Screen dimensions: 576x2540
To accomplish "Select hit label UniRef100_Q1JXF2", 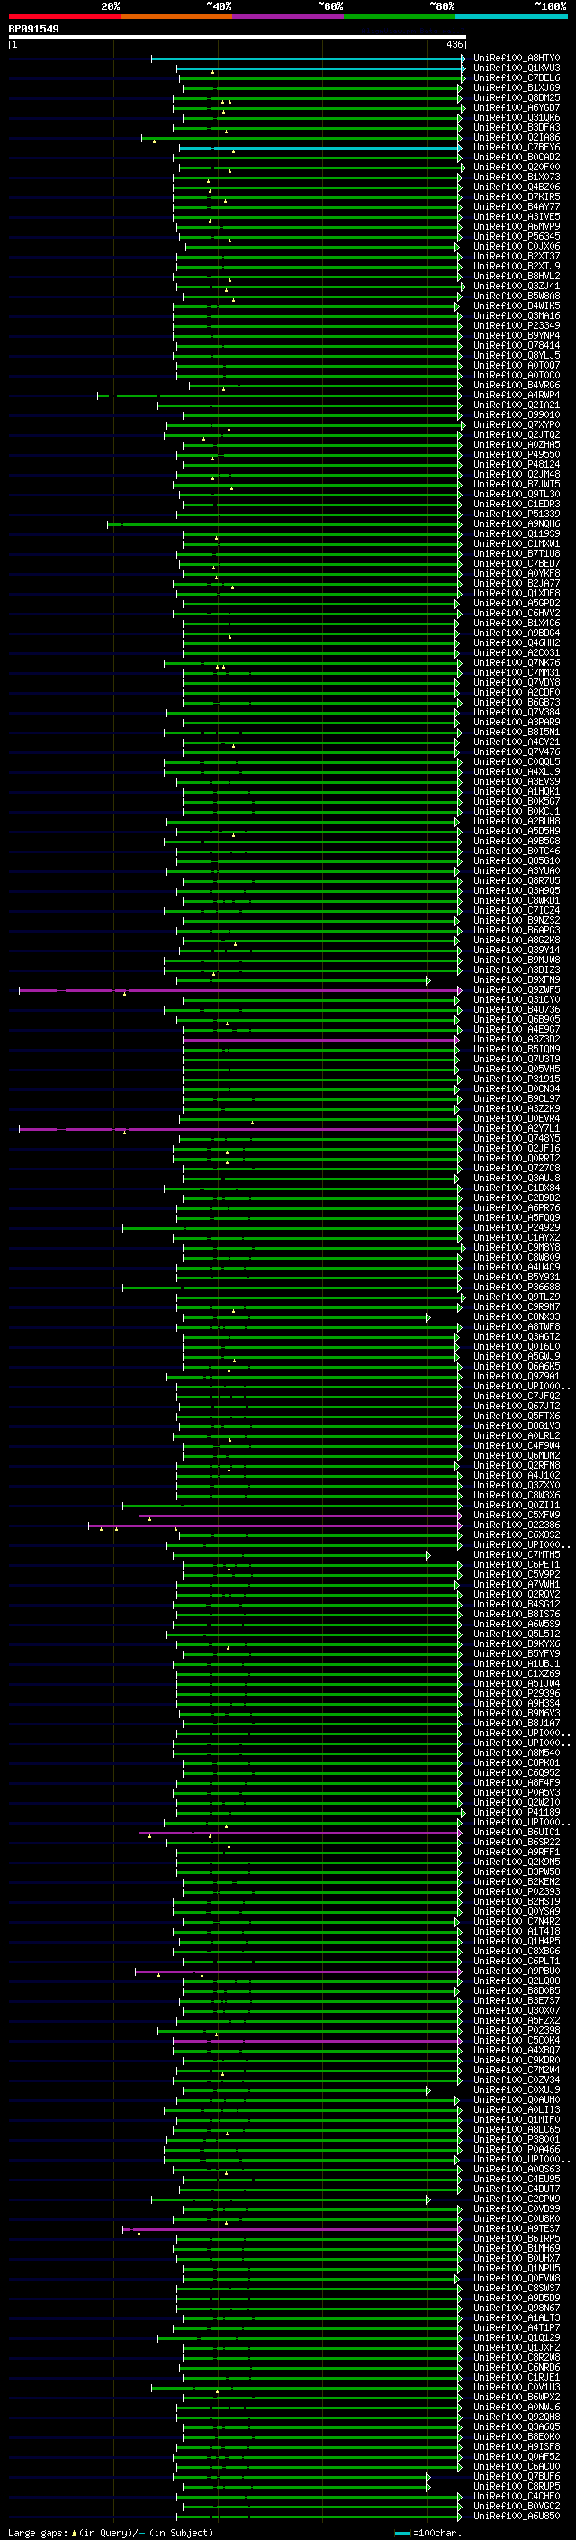I will click(516, 2347).
